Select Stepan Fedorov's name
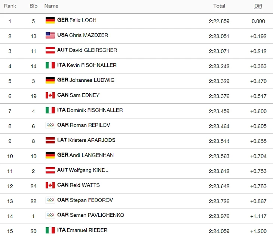 pos(91,200)
